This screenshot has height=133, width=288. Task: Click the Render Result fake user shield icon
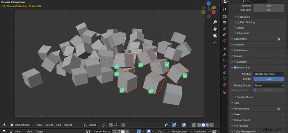tap(114, 131)
